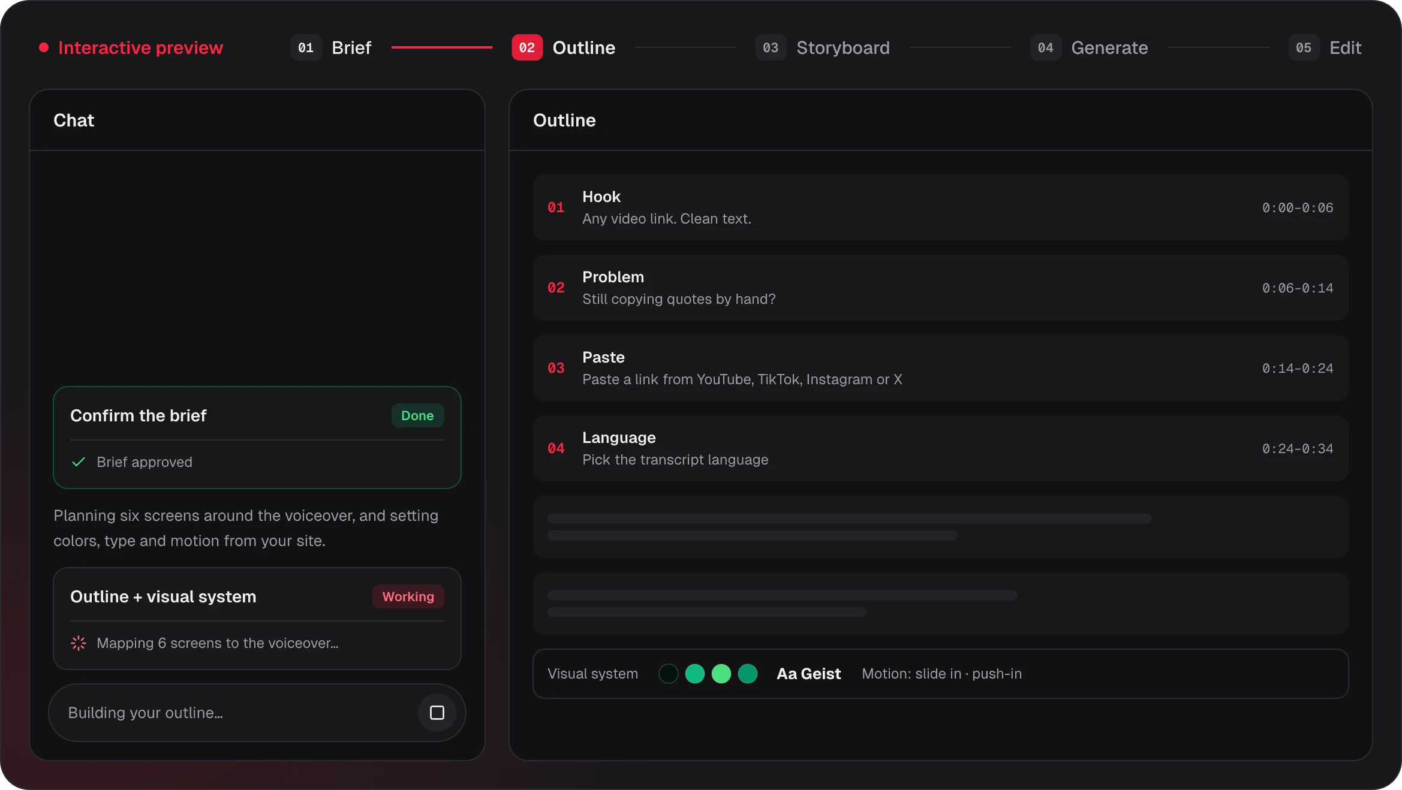Click the 01 badge next to Brief
The image size is (1402, 790).
tap(306, 47)
